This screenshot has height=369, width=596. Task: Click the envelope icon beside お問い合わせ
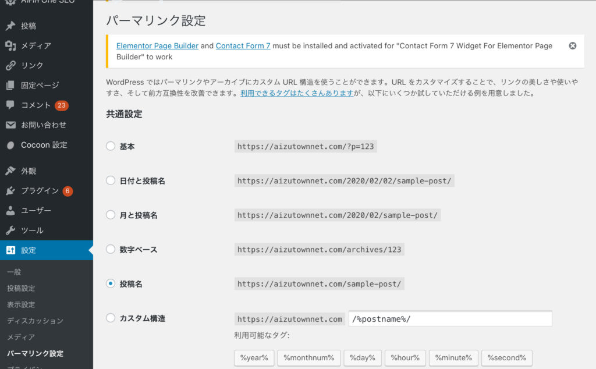pos(10,125)
